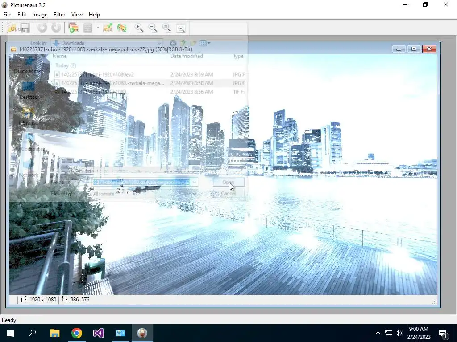457x342 pixels.
Task: Open Google Chrome from taskbar
Action: click(x=77, y=333)
